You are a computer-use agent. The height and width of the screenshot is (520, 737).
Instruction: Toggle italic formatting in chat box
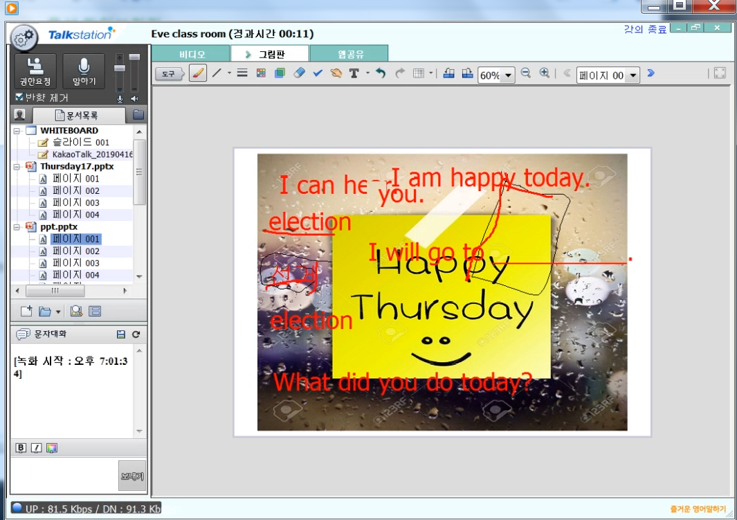coord(36,448)
